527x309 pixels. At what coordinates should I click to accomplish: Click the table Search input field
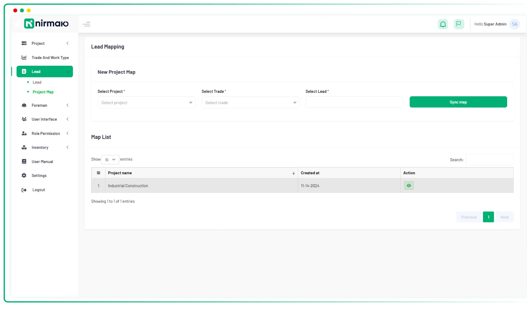click(489, 160)
